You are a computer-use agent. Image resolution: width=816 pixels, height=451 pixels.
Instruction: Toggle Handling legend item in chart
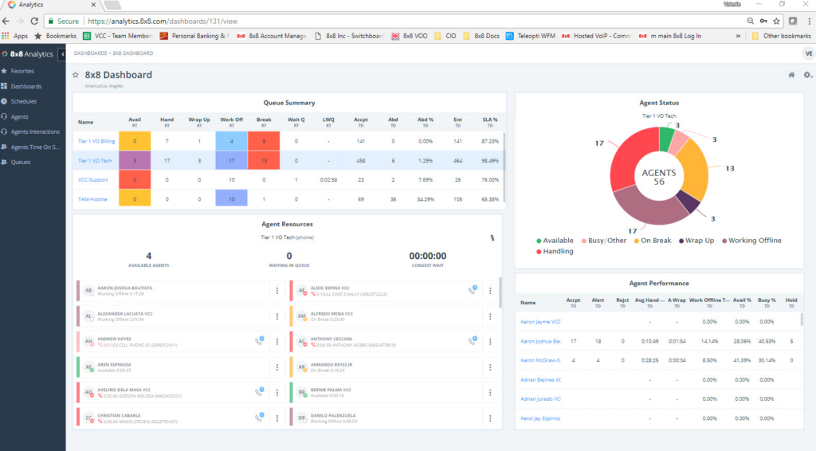[555, 251]
